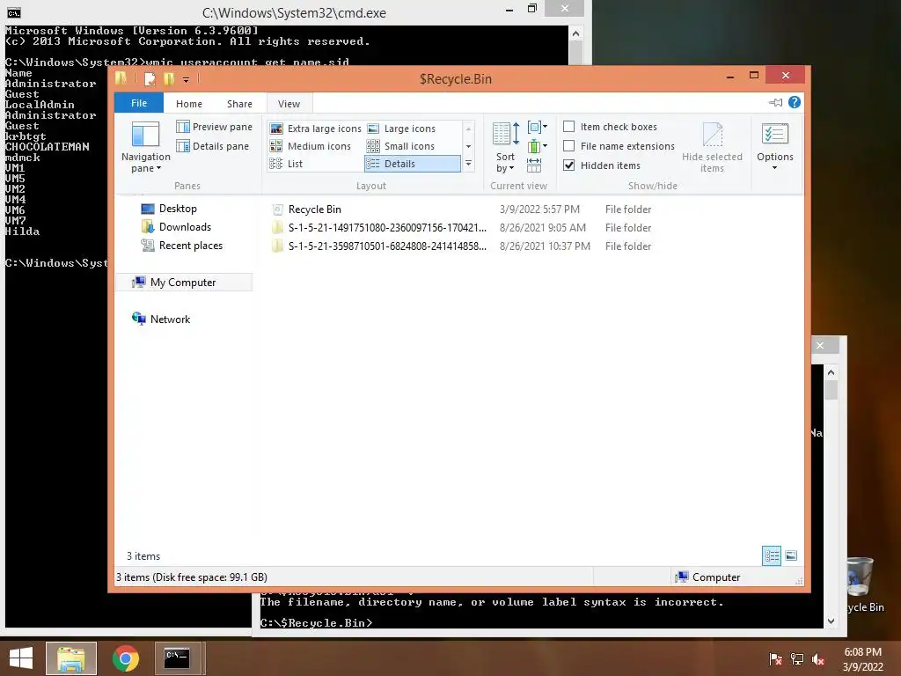
Task: Switch layout to List view
Action: (286, 163)
